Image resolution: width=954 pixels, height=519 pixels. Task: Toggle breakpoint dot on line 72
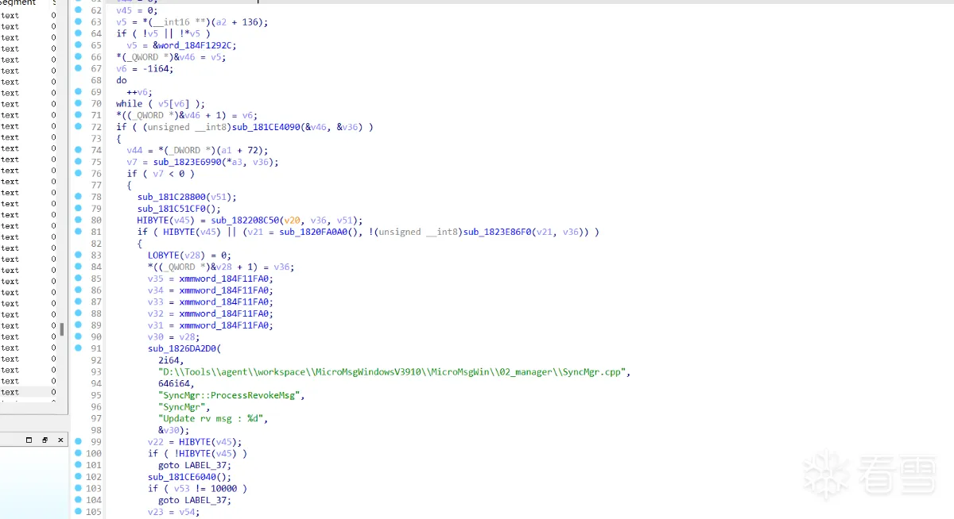[x=78, y=127]
